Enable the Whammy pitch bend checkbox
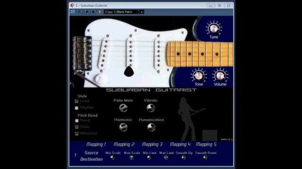Image resolution: width=302 pixels, height=169 pixels. pos(76,133)
